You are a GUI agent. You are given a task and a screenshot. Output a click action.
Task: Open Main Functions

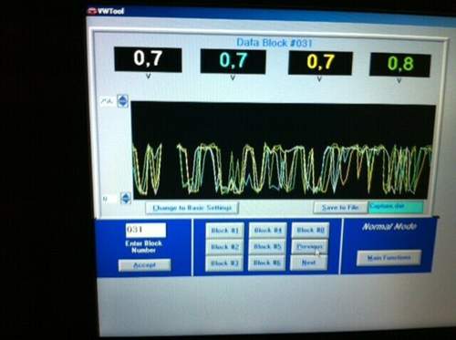[389, 258]
